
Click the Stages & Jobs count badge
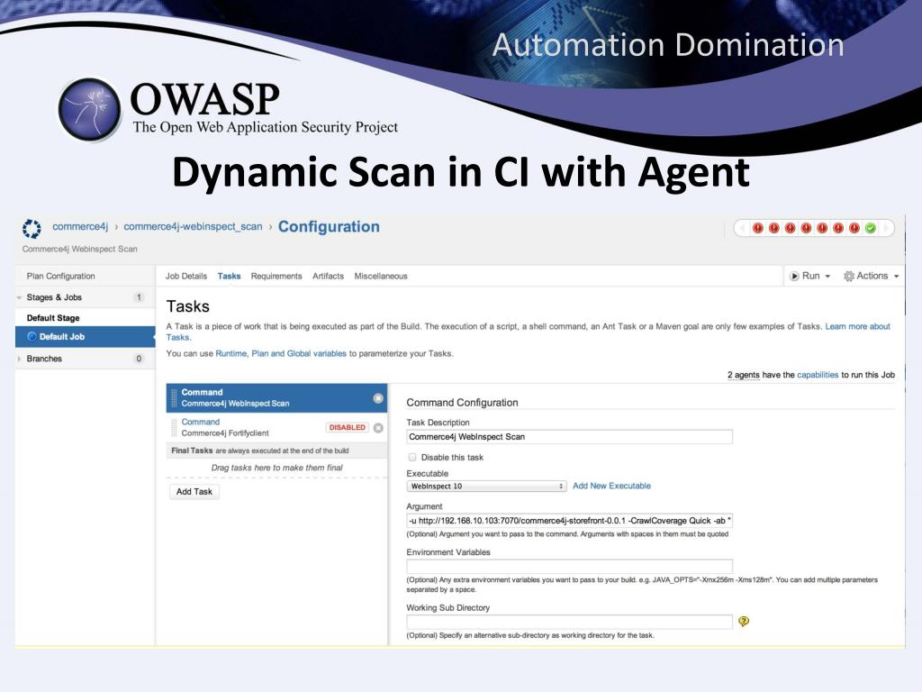coord(139,297)
